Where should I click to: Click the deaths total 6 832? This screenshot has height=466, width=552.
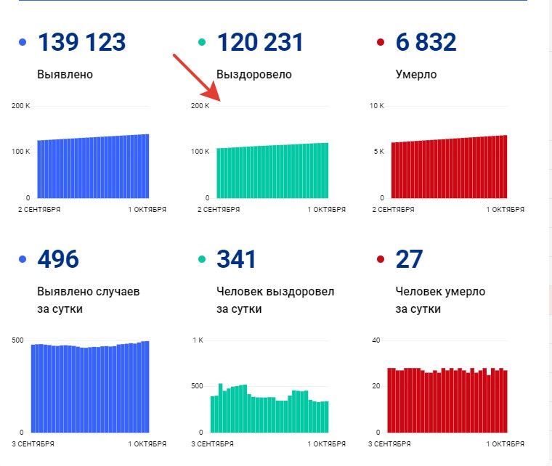426,43
